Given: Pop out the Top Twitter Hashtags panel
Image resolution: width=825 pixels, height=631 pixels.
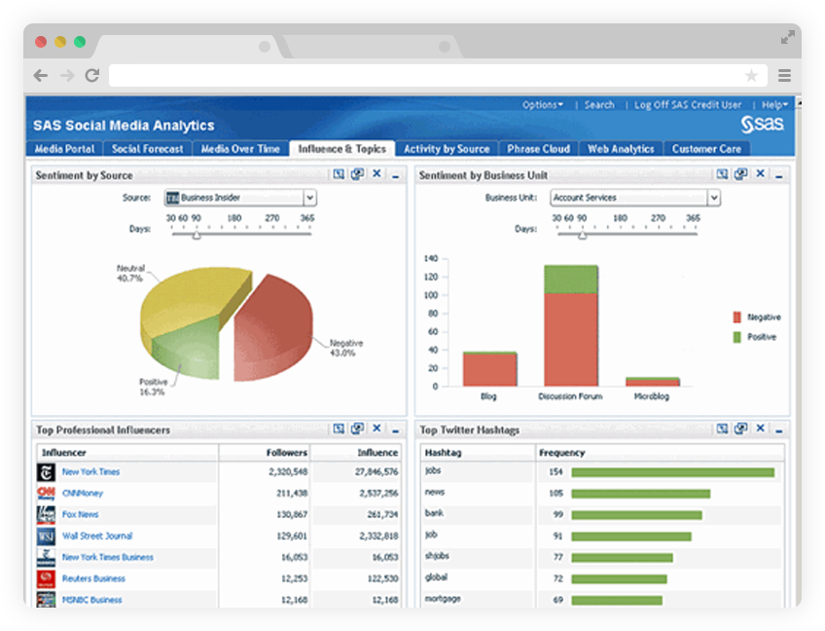Looking at the screenshot, I should (740, 428).
